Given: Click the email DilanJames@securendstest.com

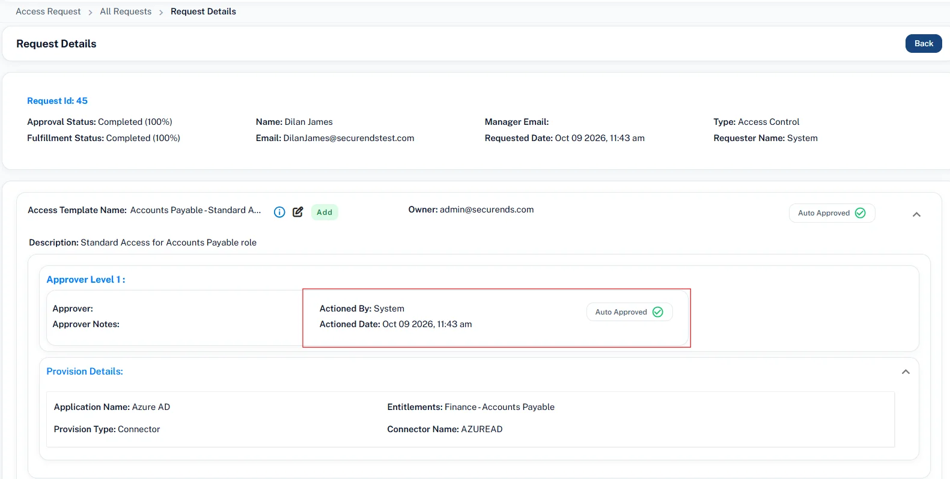Looking at the screenshot, I should [x=349, y=138].
